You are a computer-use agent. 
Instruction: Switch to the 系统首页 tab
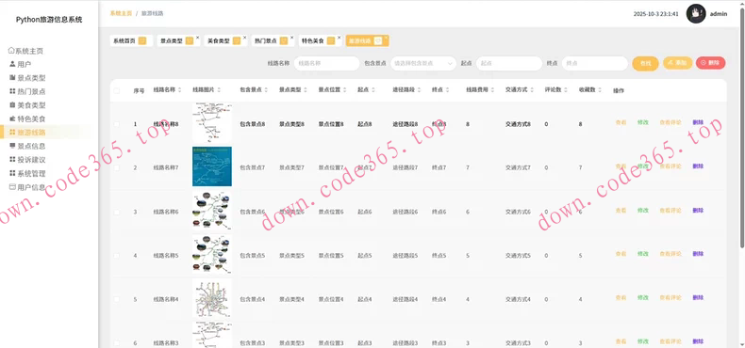(131, 41)
